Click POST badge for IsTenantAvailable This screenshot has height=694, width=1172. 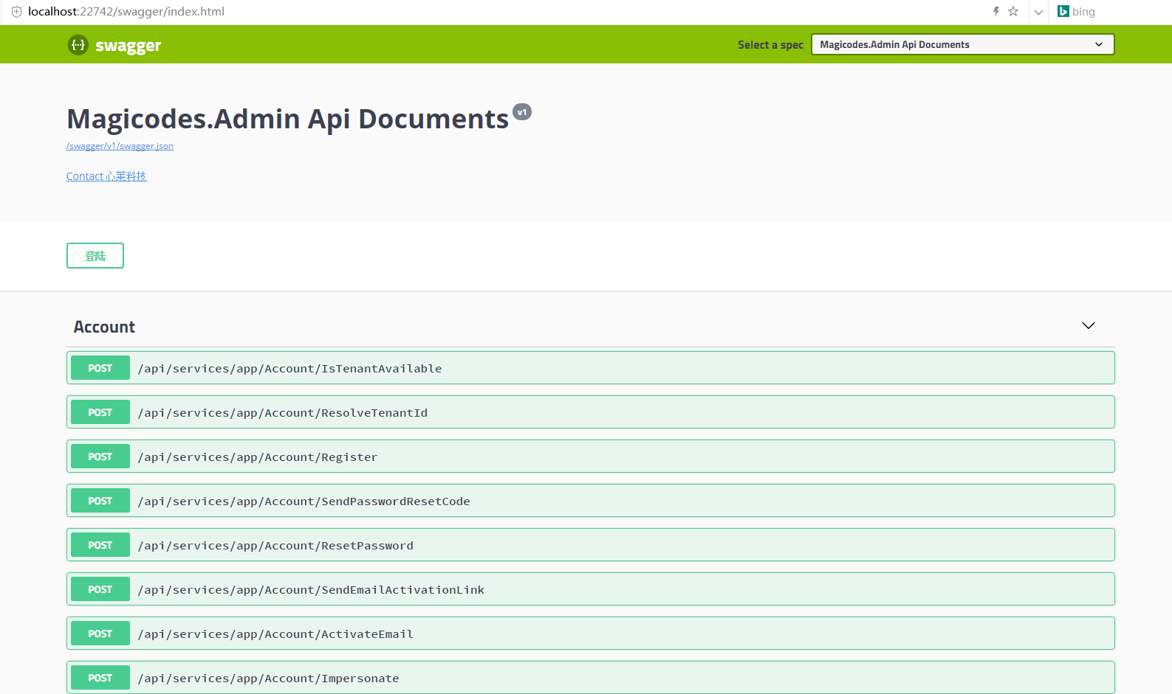tap(100, 368)
